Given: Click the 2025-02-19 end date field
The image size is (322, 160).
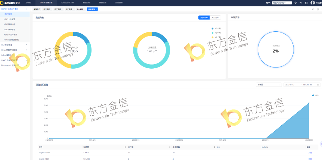Looking at the screenshot, I should (x=307, y=85).
